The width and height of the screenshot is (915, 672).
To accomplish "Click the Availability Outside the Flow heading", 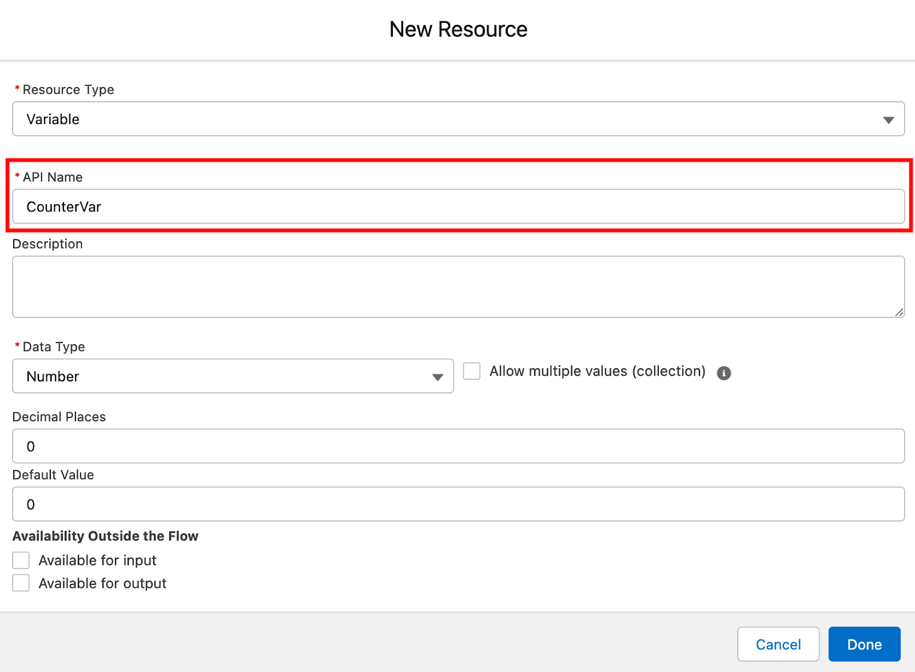I will [x=105, y=536].
